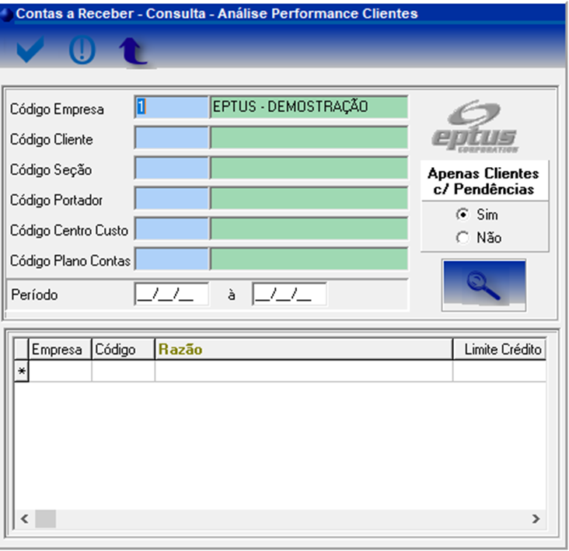The height and width of the screenshot is (551, 569).
Task: Select the new row asterisk marker
Action: 22,372
